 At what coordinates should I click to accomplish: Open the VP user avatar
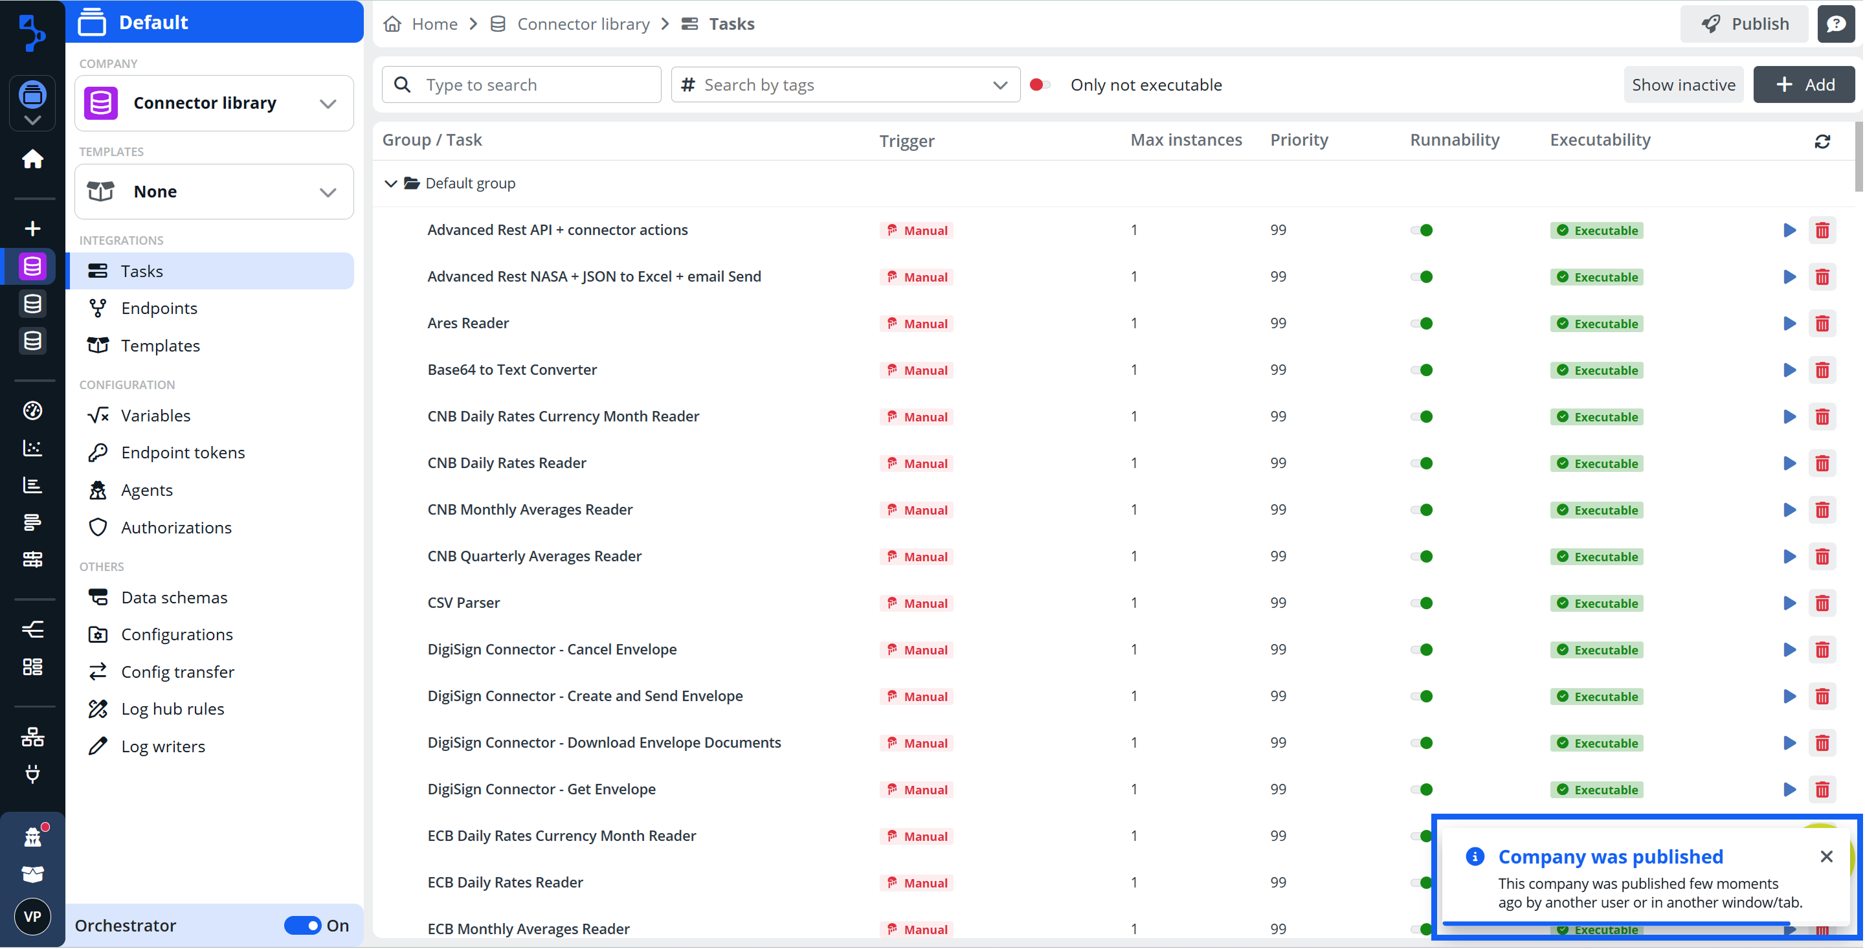(x=32, y=917)
